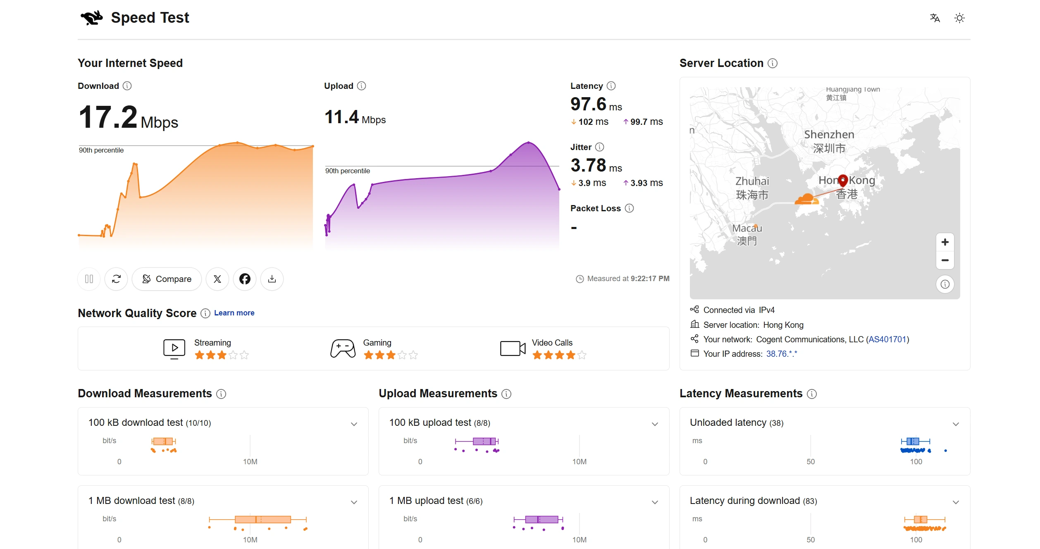Share results on X

pyautogui.click(x=217, y=279)
